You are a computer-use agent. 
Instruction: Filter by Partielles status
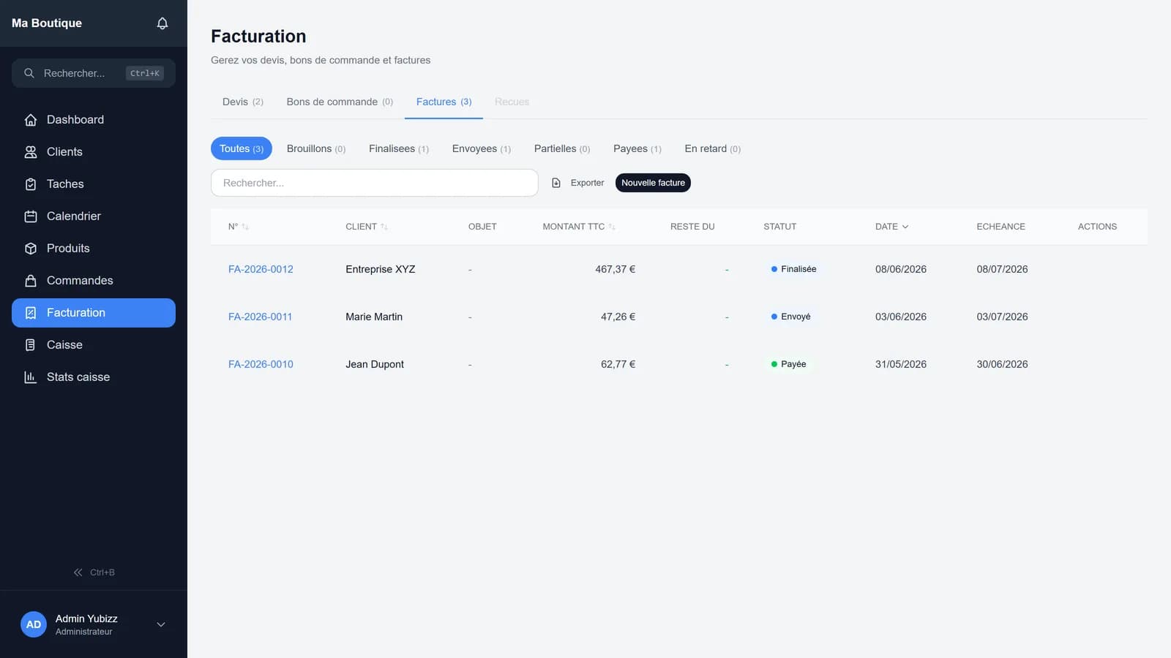562,148
